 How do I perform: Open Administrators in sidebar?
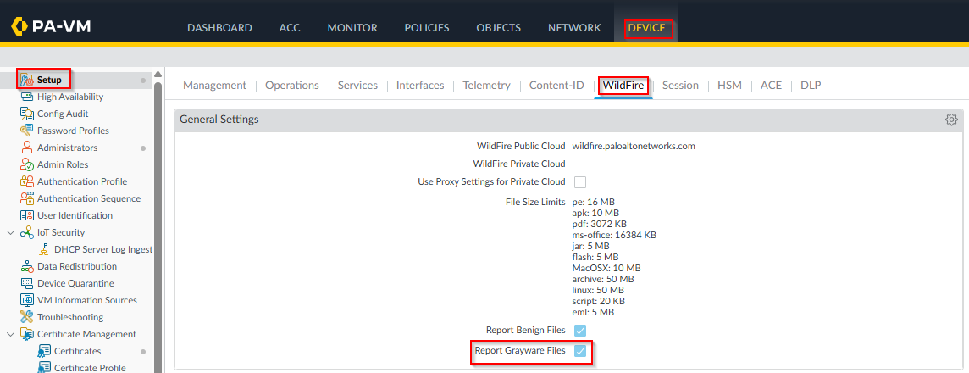[68, 148]
